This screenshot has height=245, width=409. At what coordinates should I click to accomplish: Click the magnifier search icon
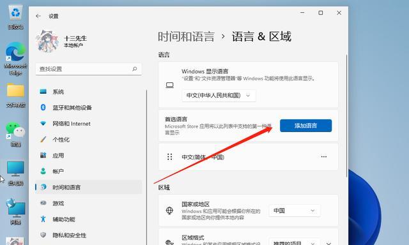(135, 69)
